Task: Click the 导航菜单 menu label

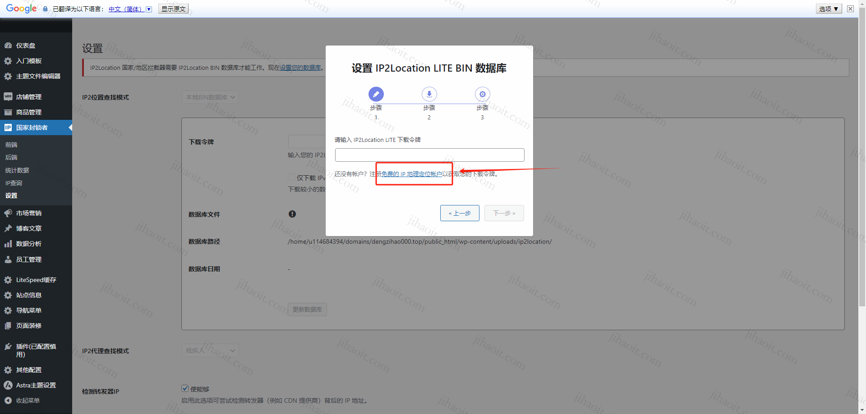Action: [29, 310]
